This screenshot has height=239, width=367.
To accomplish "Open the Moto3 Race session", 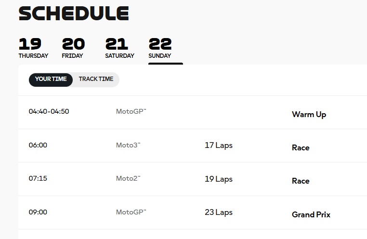I will coord(301,148).
